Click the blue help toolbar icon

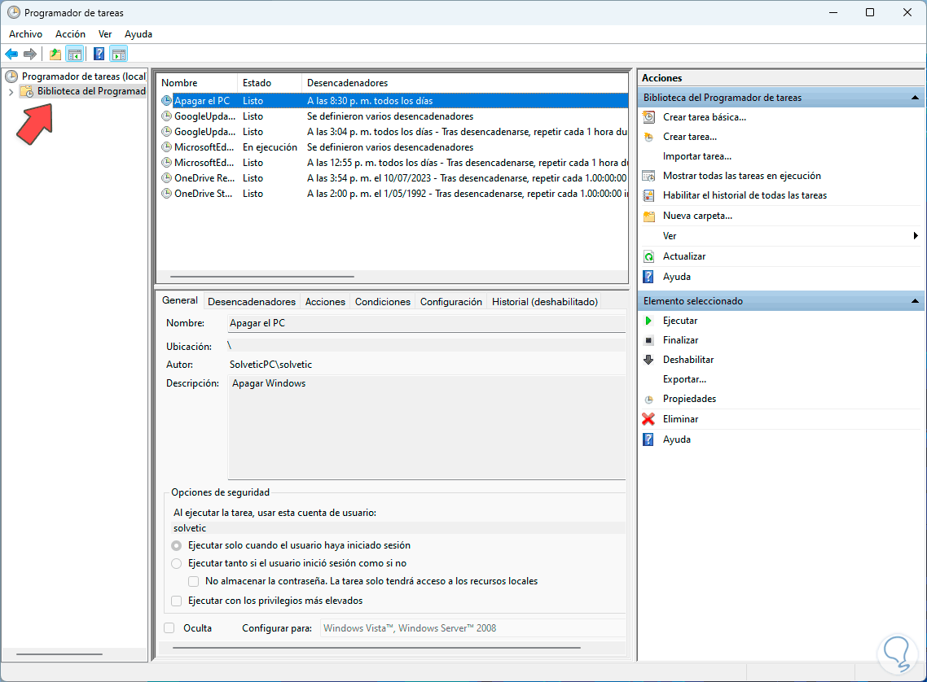99,55
